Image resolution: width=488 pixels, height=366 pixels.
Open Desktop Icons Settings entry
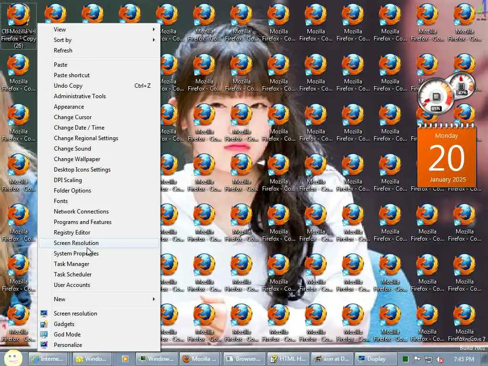coord(99,170)
